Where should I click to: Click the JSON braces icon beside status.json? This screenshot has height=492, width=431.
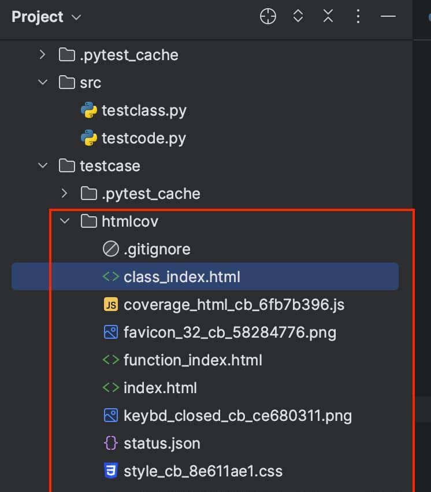[x=110, y=443]
